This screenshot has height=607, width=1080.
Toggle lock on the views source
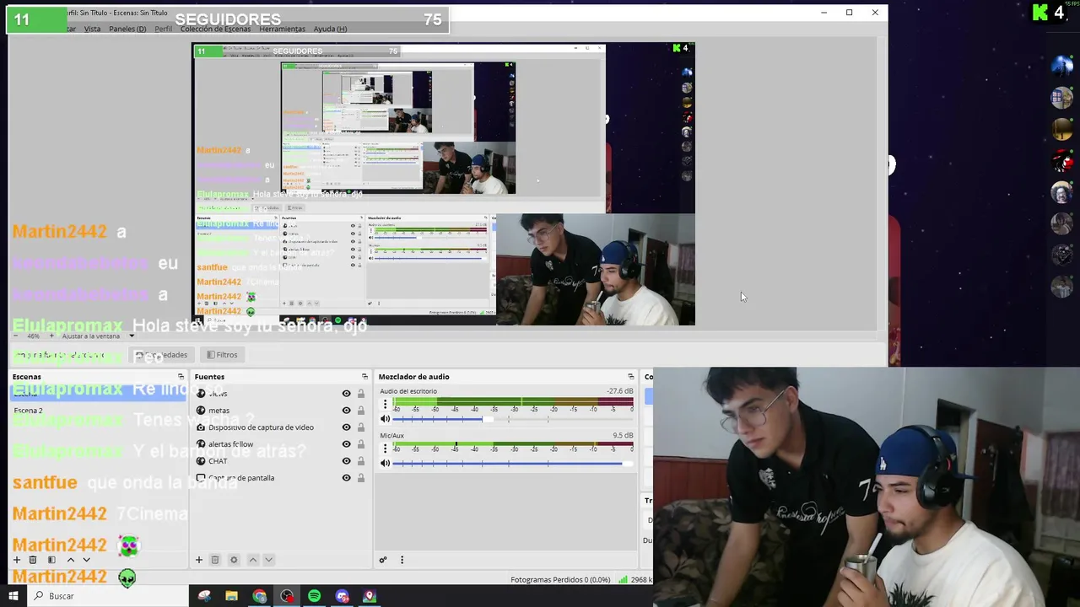click(x=361, y=394)
